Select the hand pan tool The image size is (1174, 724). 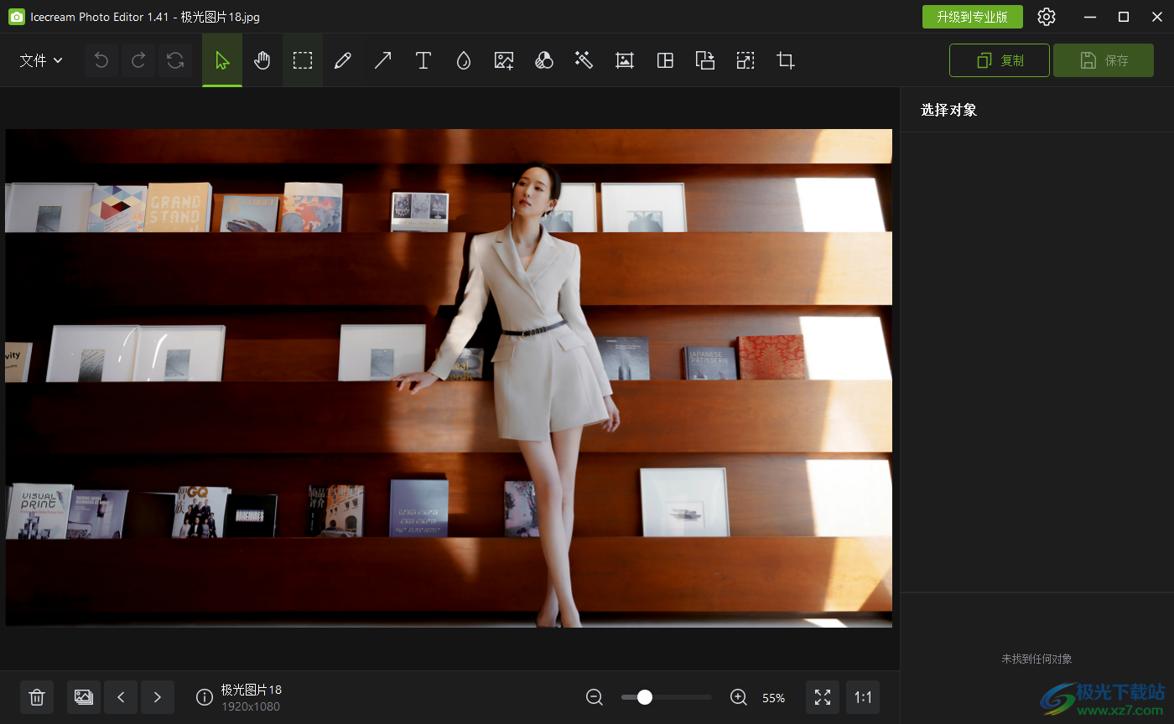(262, 60)
